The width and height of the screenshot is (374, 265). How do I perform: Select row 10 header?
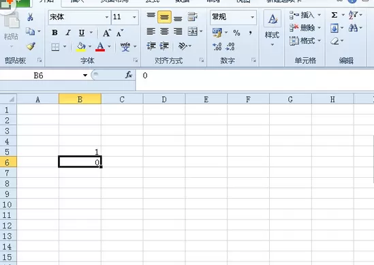tap(8, 204)
